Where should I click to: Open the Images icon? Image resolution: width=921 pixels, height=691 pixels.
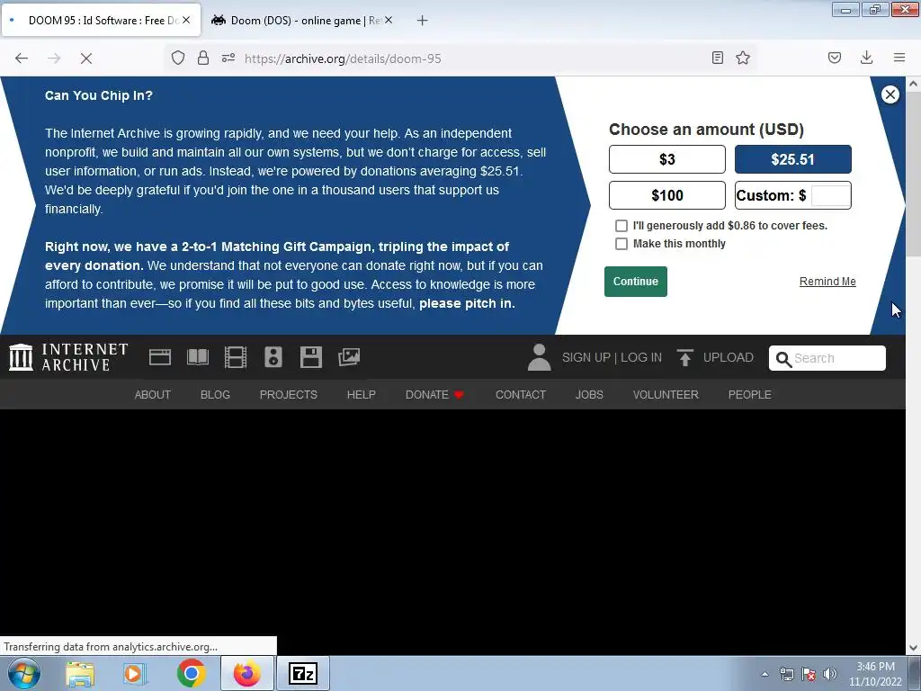[x=349, y=357]
